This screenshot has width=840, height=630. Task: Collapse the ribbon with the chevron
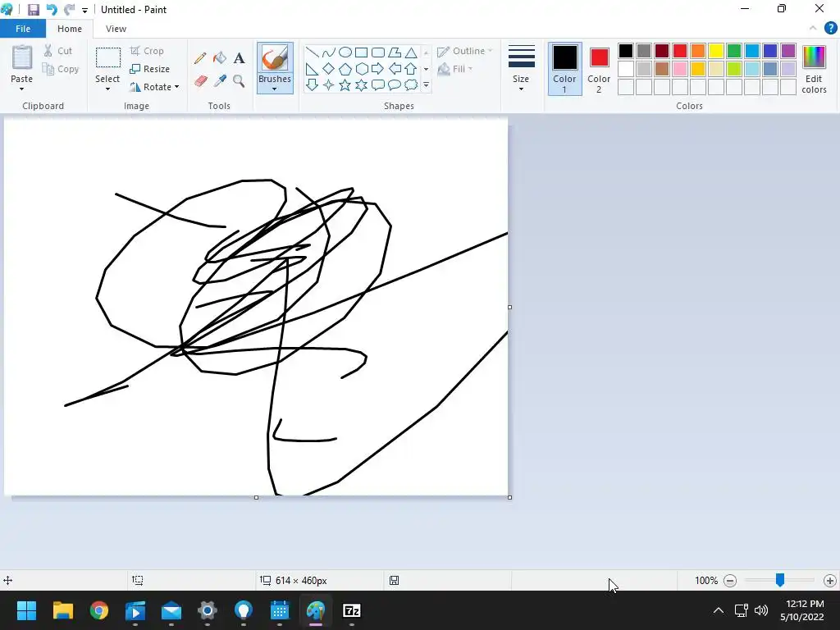(x=813, y=29)
